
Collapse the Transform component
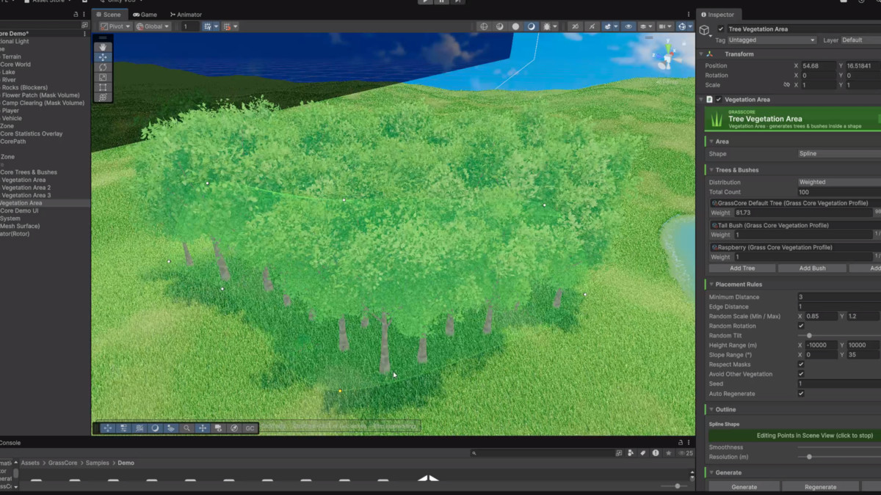tap(701, 54)
